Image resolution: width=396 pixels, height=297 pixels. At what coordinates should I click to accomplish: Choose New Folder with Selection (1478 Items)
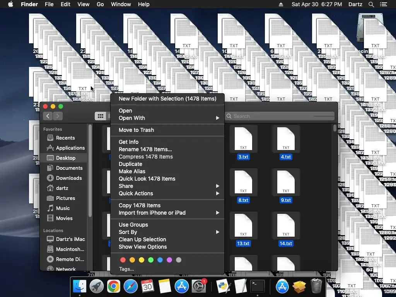pos(167,99)
